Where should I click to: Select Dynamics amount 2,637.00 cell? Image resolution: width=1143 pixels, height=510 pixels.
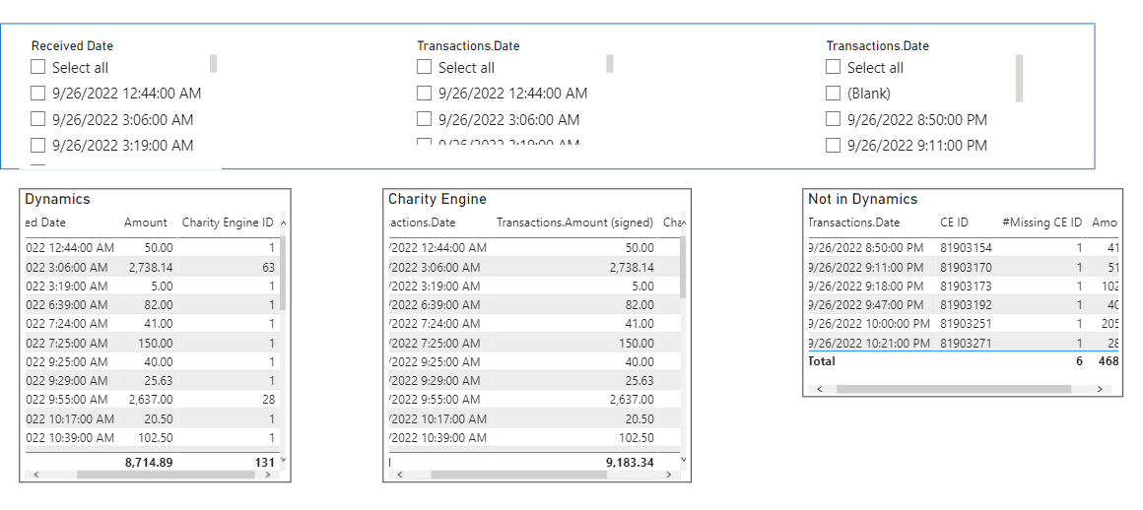click(149, 400)
